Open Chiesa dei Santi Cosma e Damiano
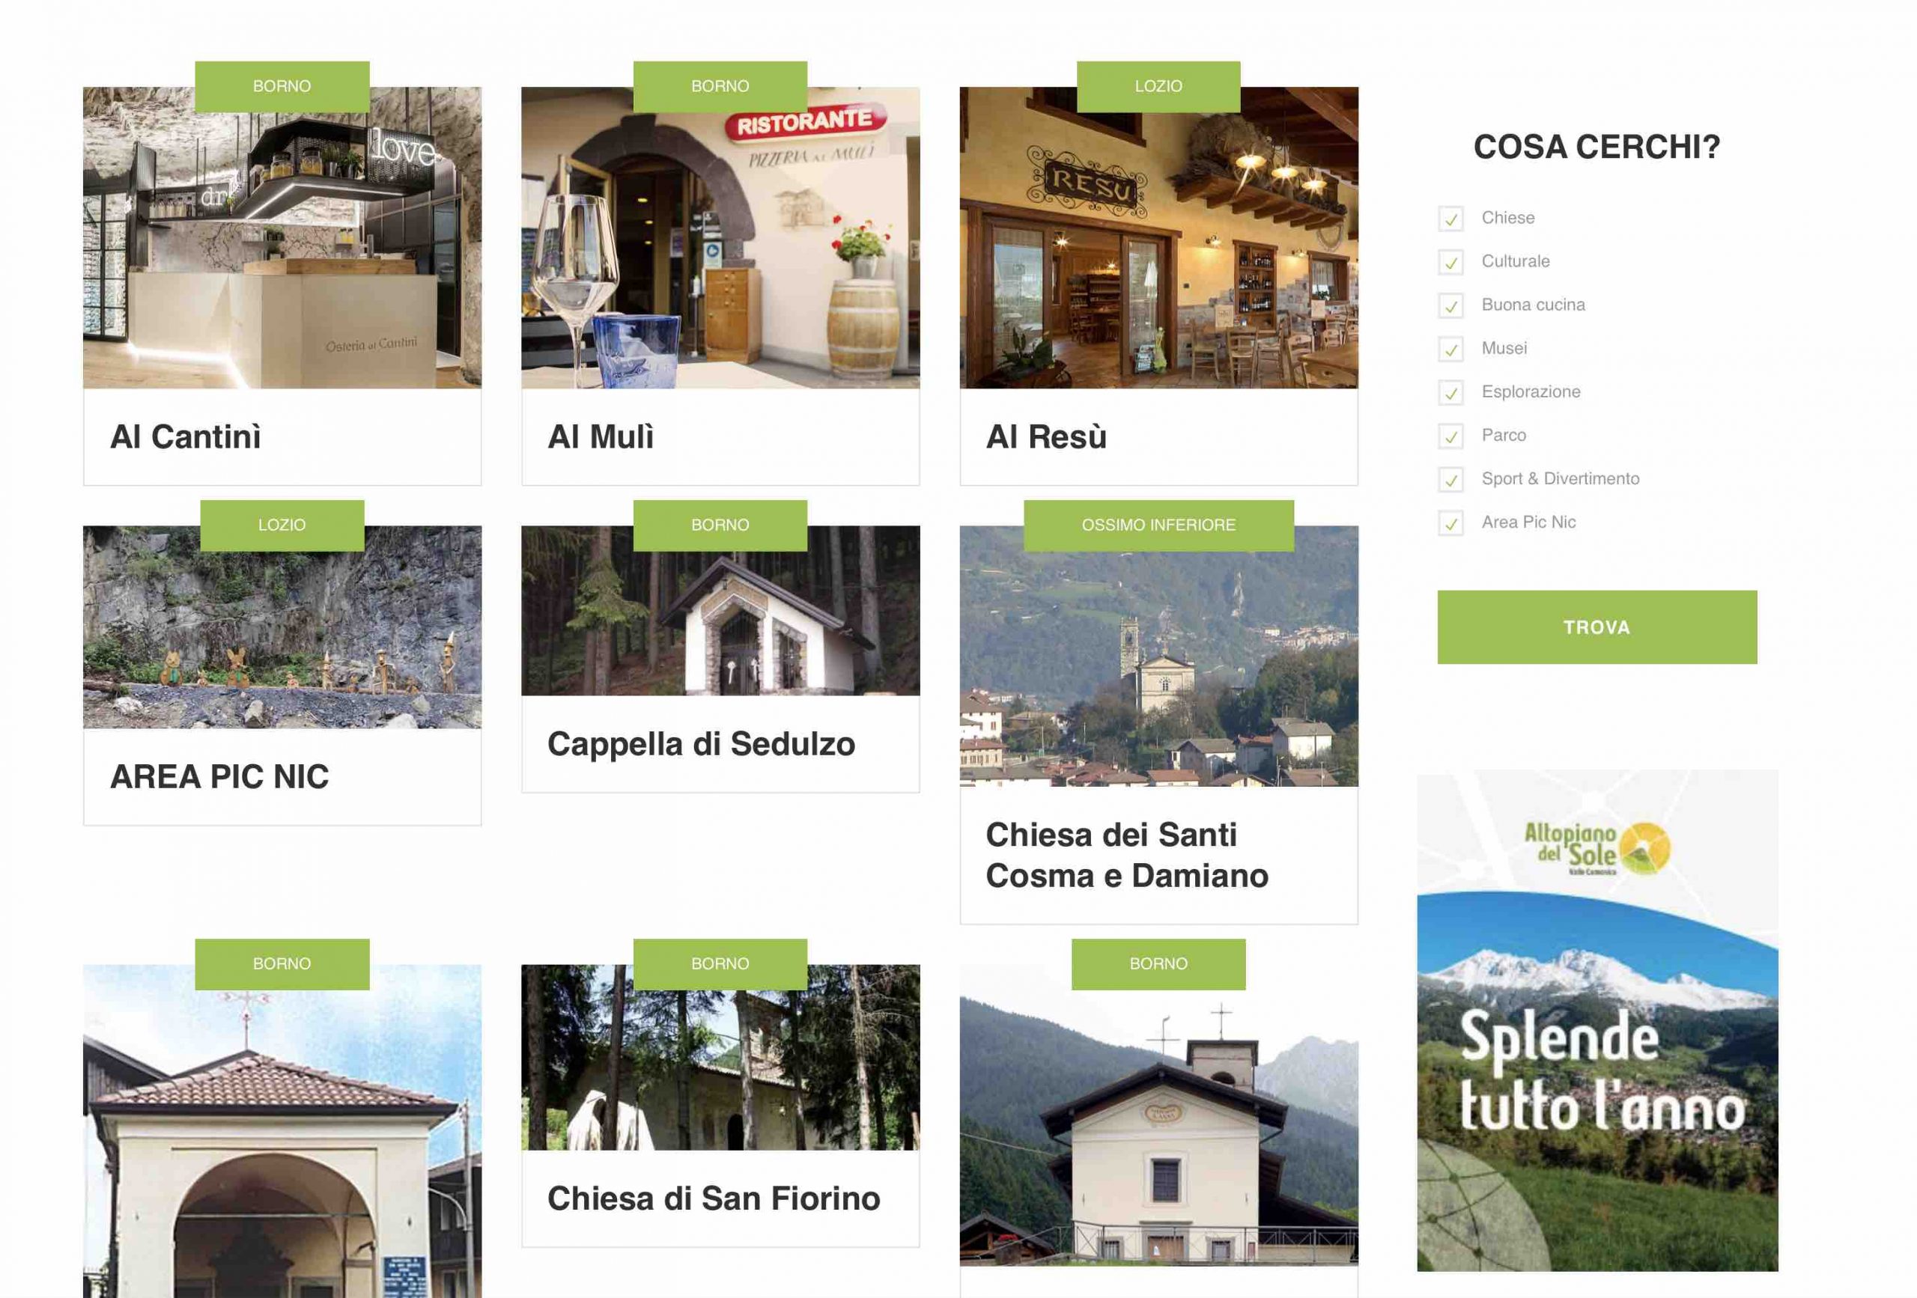Viewport: 1917px width, 1298px height. click(1127, 855)
